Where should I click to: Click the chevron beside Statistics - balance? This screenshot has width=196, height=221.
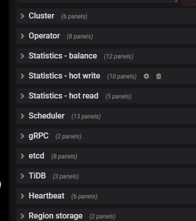click(22, 56)
